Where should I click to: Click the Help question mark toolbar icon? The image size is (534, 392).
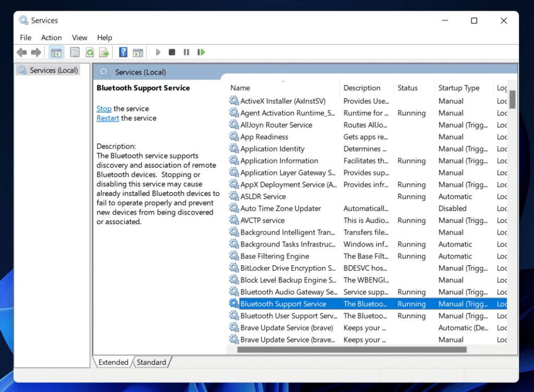123,52
